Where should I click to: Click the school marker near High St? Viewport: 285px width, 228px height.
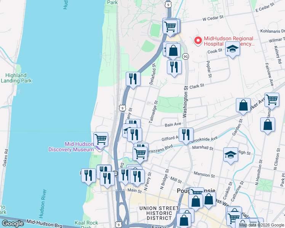coord(231,155)
